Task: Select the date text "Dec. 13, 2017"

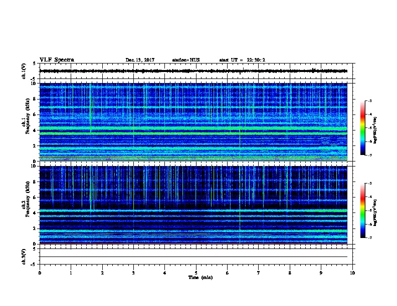Action: pyautogui.click(x=140, y=60)
